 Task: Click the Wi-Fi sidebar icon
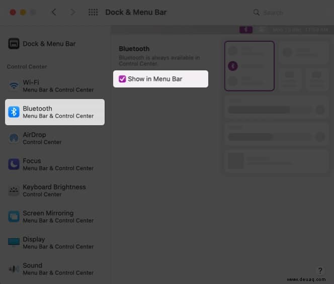coord(14,85)
